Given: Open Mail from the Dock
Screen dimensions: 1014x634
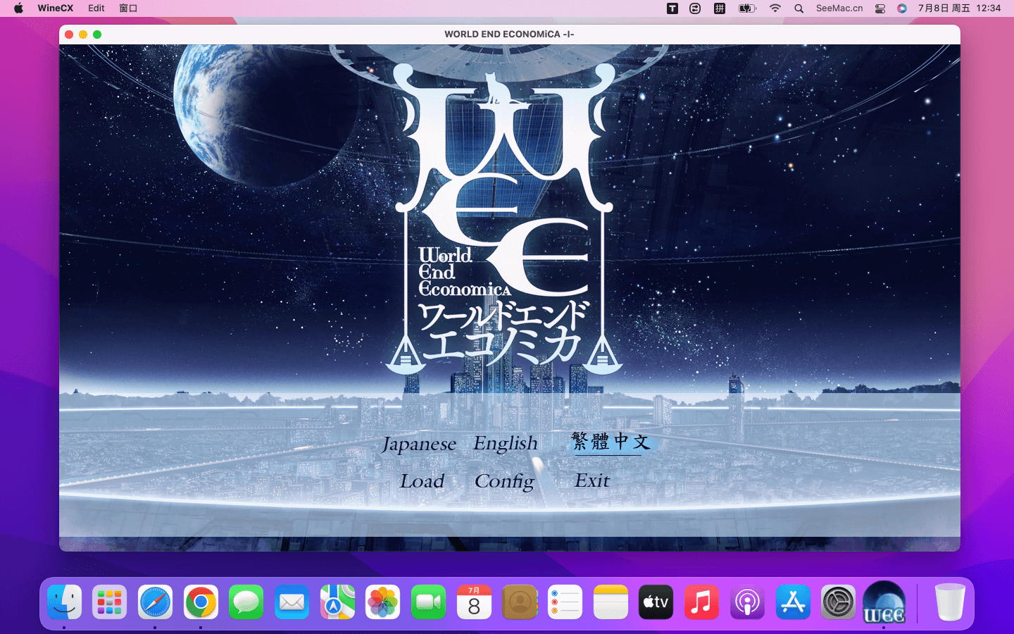Looking at the screenshot, I should click(292, 602).
